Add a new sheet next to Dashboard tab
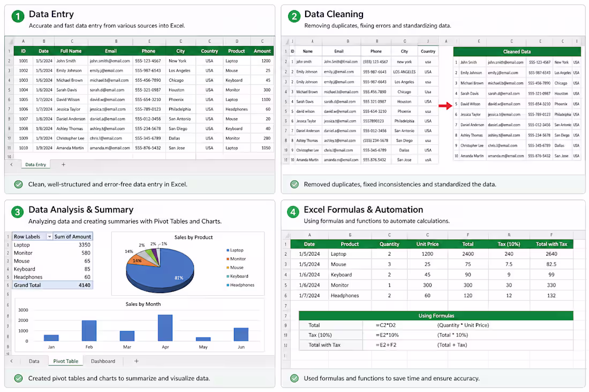The height and width of the screenshot is (392, 589). tap(137, 361)
